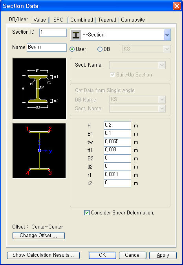Open the Tapered tab

point(107,20)
